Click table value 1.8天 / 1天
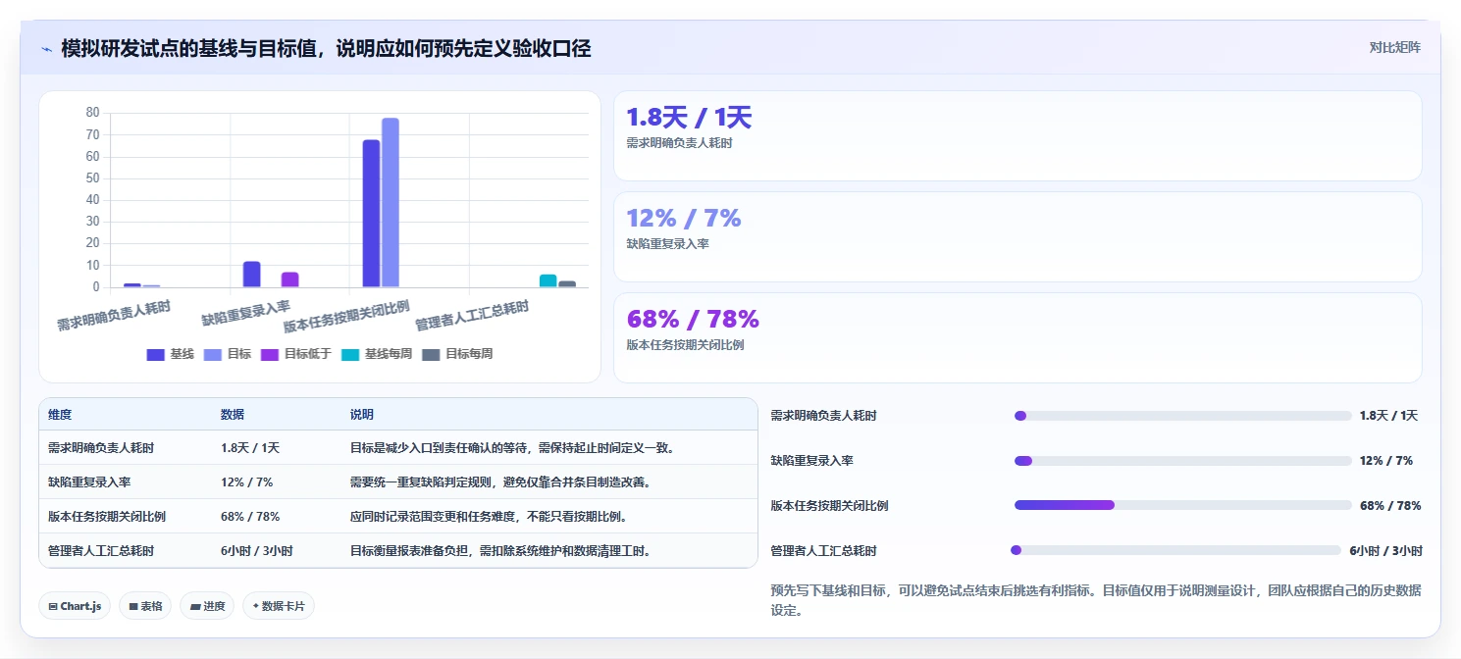The width and height of the screenshot is (1461, 659). 250,447
